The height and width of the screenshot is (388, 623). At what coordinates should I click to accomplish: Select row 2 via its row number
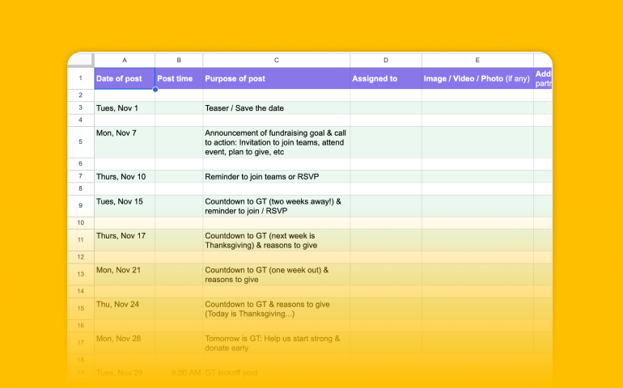coord(81,95)
